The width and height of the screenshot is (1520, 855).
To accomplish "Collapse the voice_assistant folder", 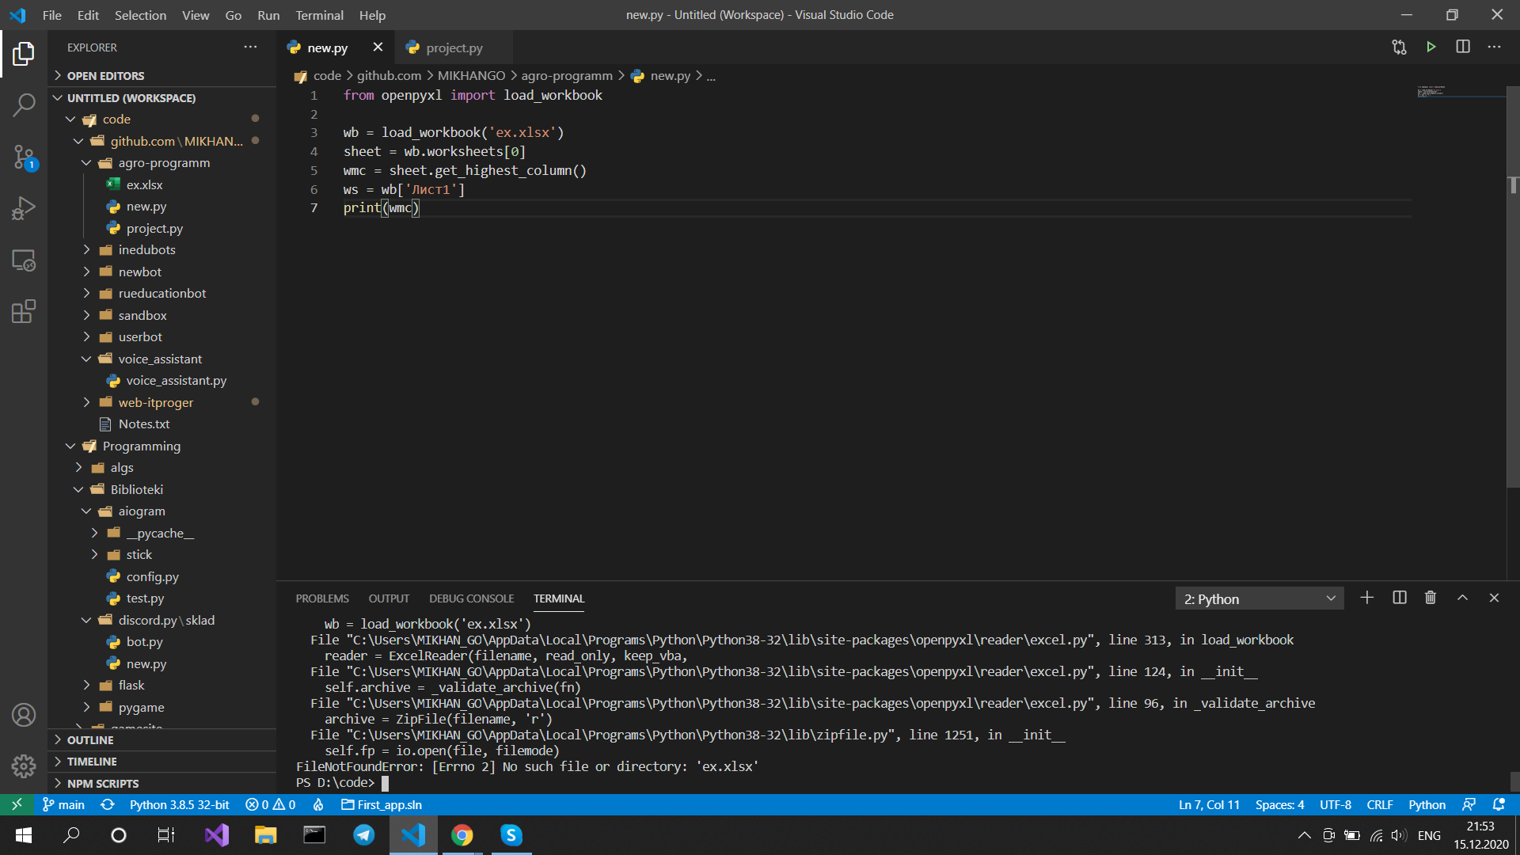I will (162, 359).
